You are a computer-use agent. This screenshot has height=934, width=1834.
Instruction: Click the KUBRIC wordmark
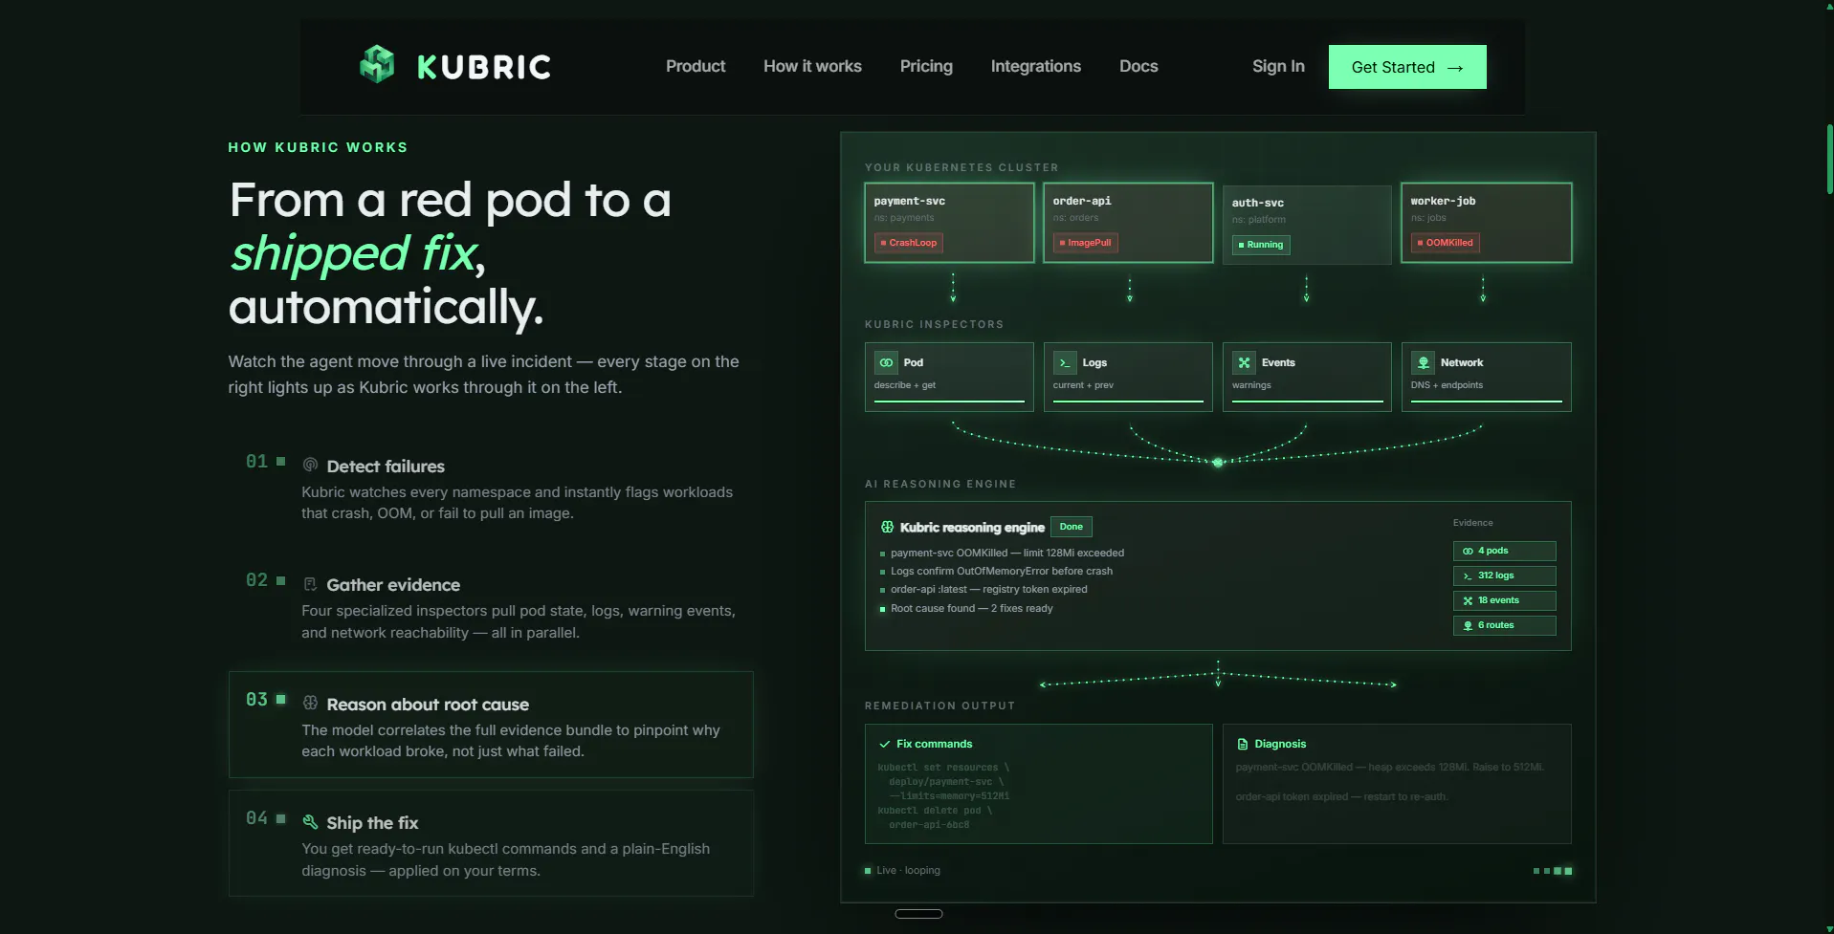coord(484,67)
